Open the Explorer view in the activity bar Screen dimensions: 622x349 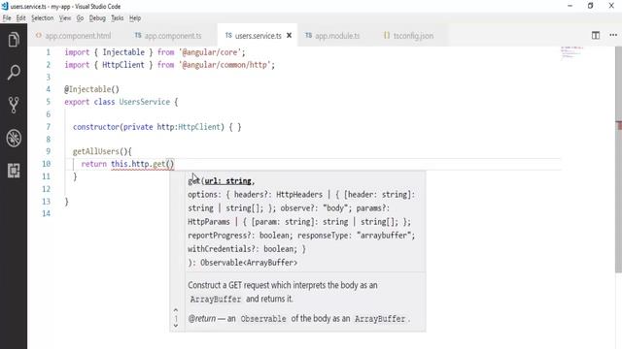point(14,40)
